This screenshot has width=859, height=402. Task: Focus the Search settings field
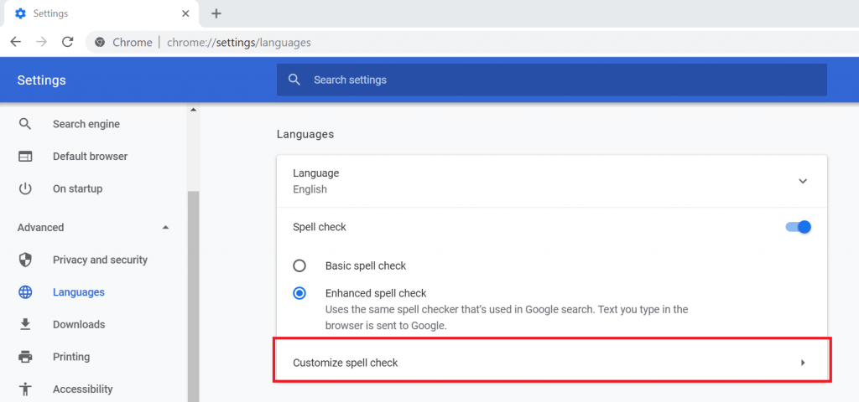[552, 80]
